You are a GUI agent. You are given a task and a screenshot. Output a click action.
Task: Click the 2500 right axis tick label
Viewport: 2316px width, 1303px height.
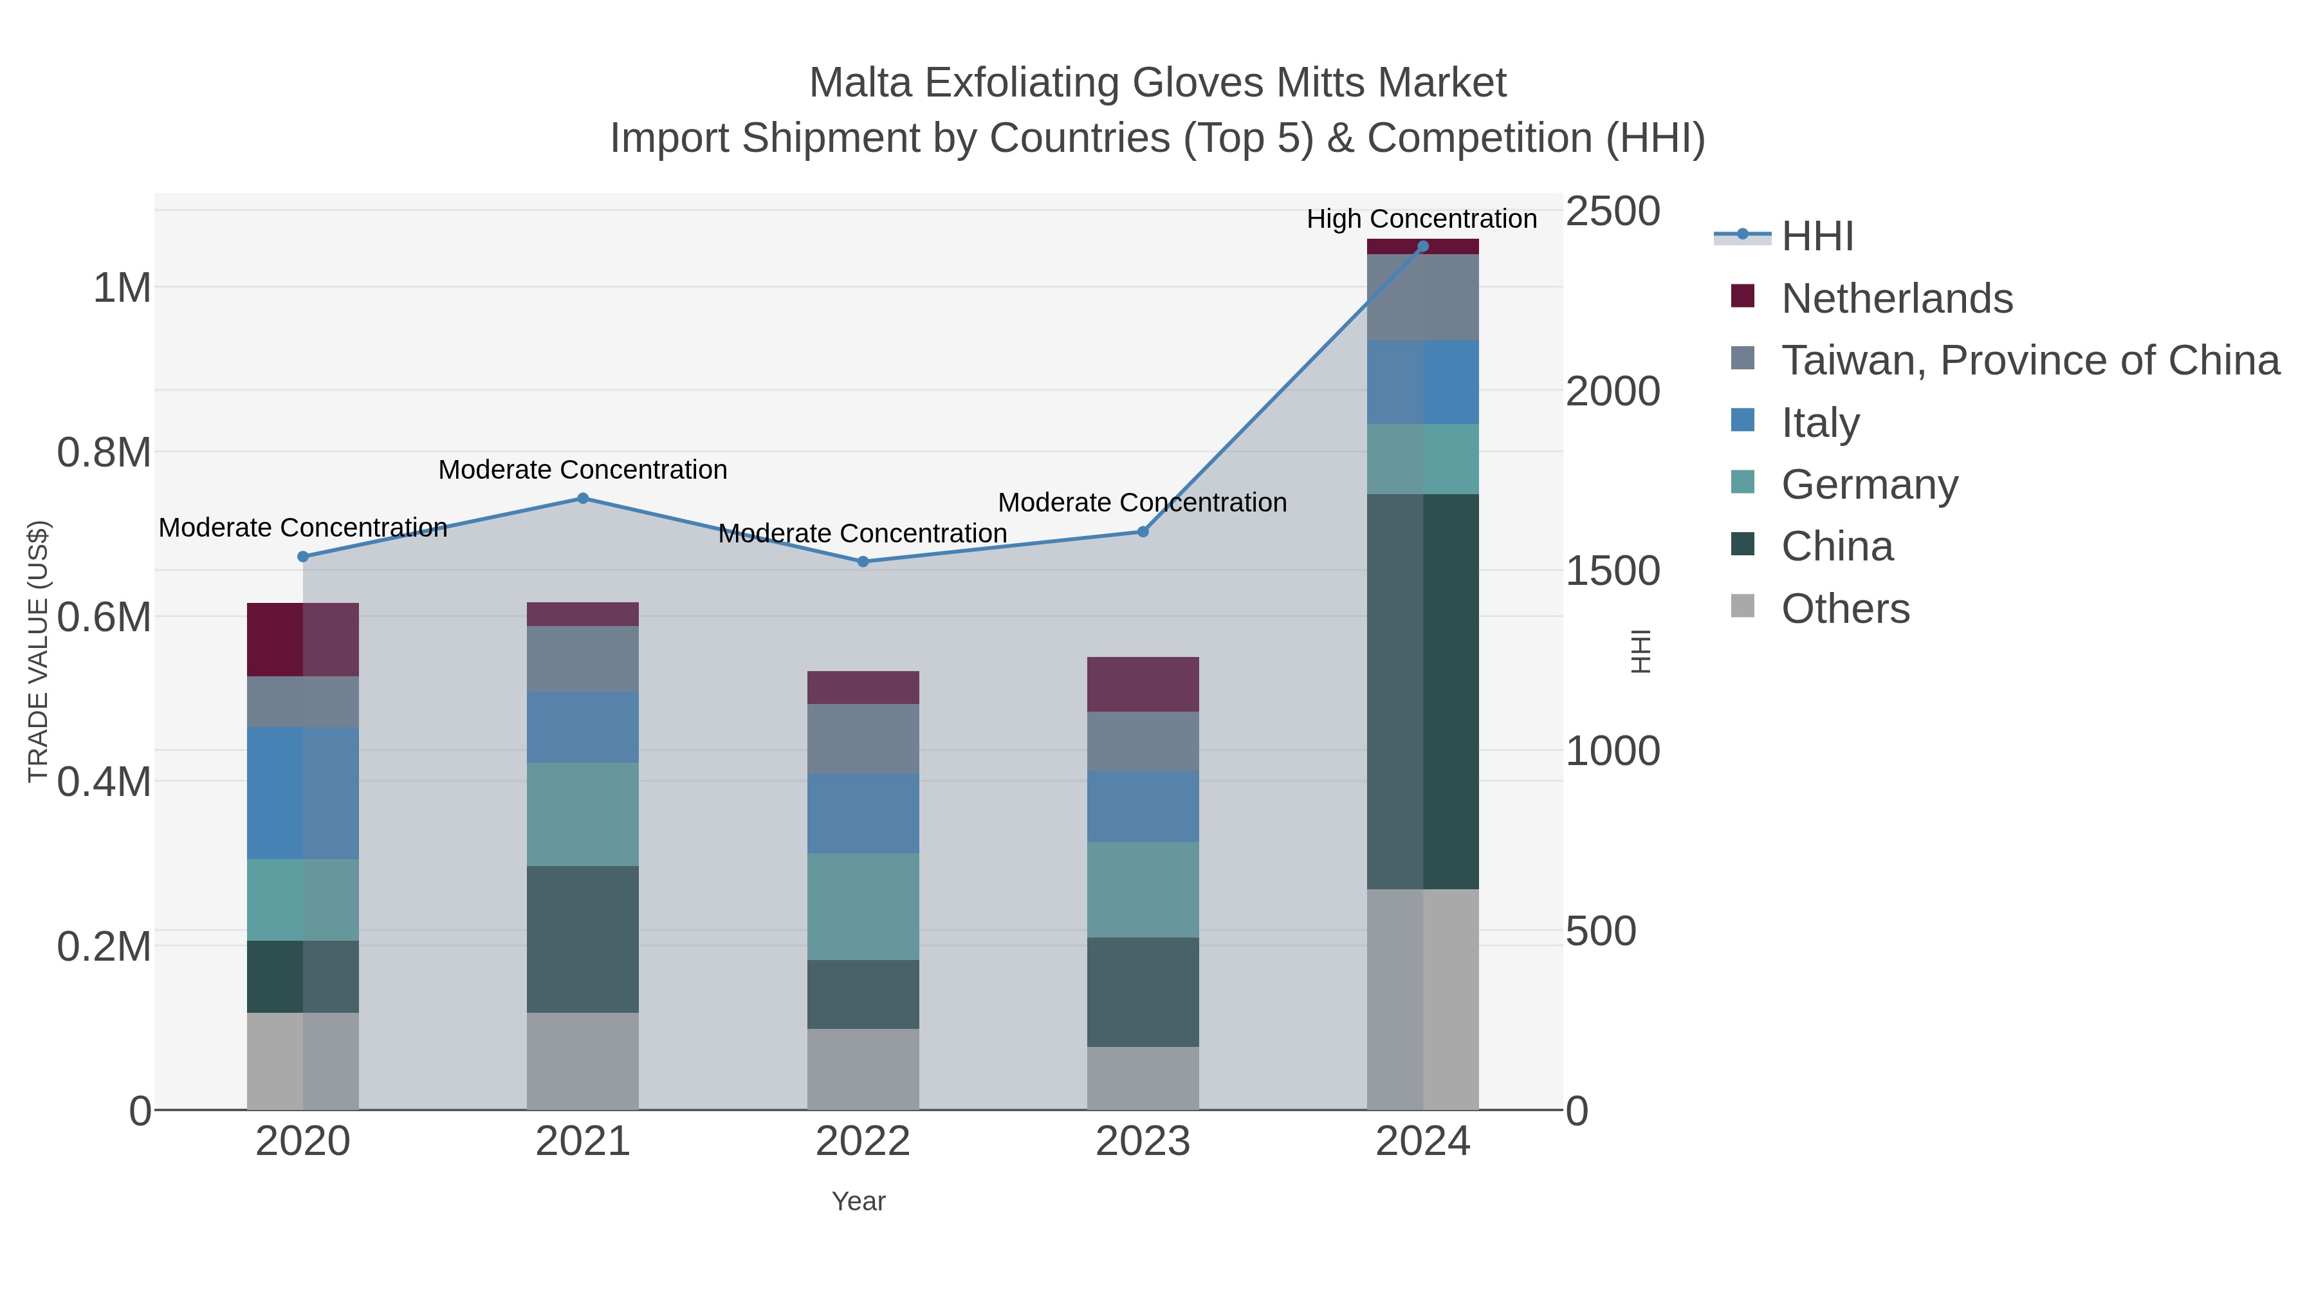pos(1613,211)
